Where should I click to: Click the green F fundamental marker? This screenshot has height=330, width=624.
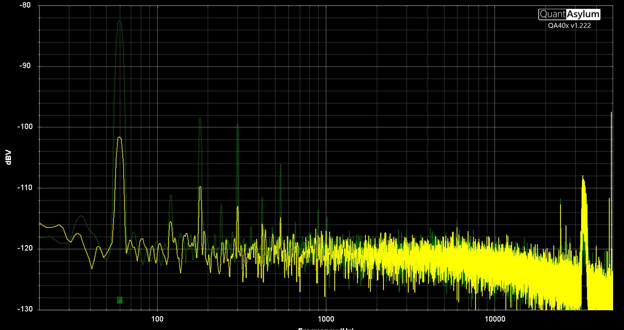[x=120, y=300]
